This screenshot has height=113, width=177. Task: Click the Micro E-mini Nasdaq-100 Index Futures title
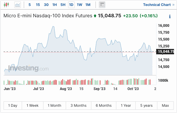pos(48,16)
